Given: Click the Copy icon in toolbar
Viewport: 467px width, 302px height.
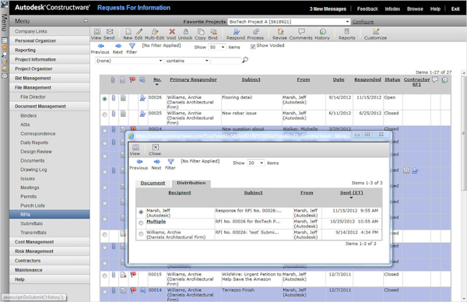Looking at the screenshot, I should (x=201, y=32).
